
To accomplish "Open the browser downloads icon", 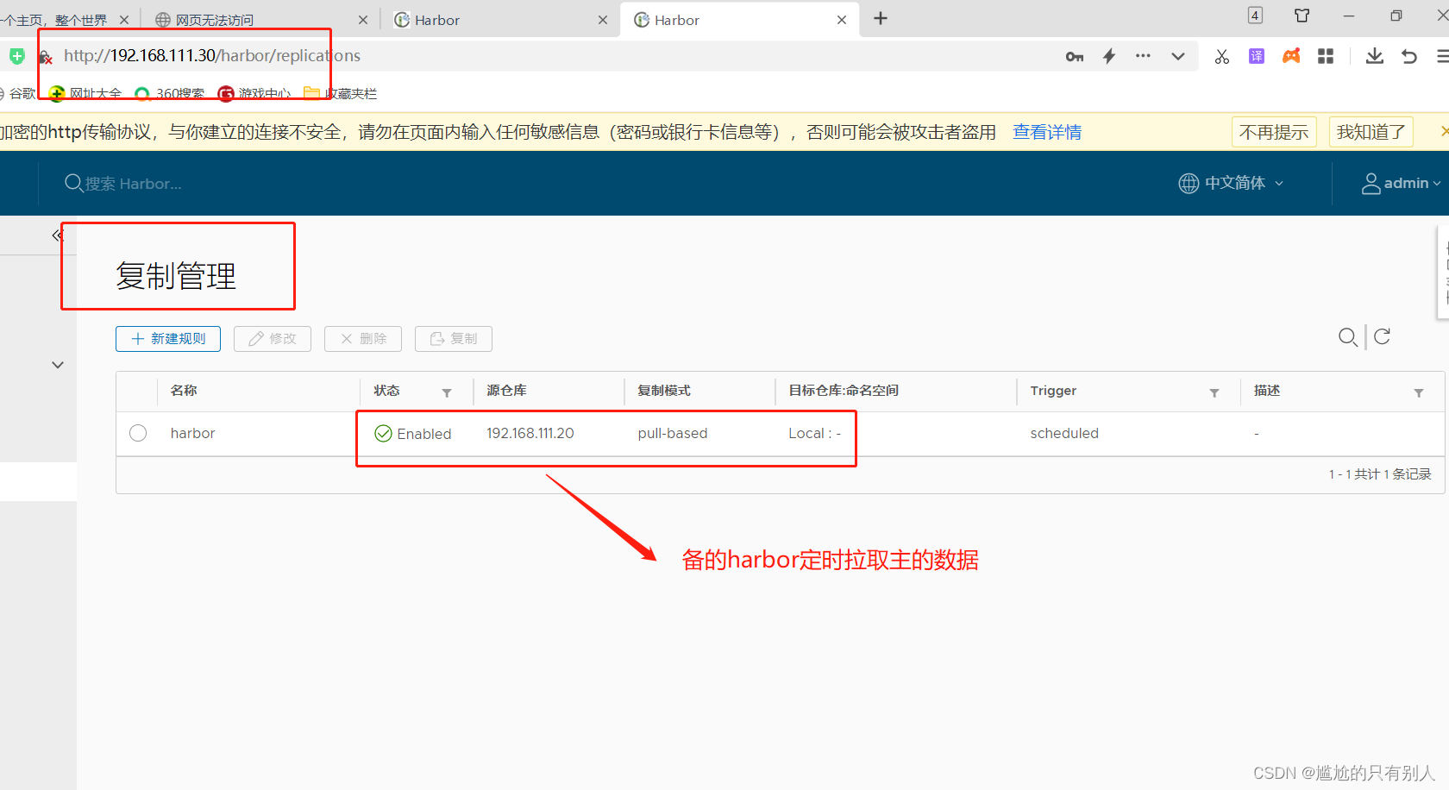I will (1375, 56).
